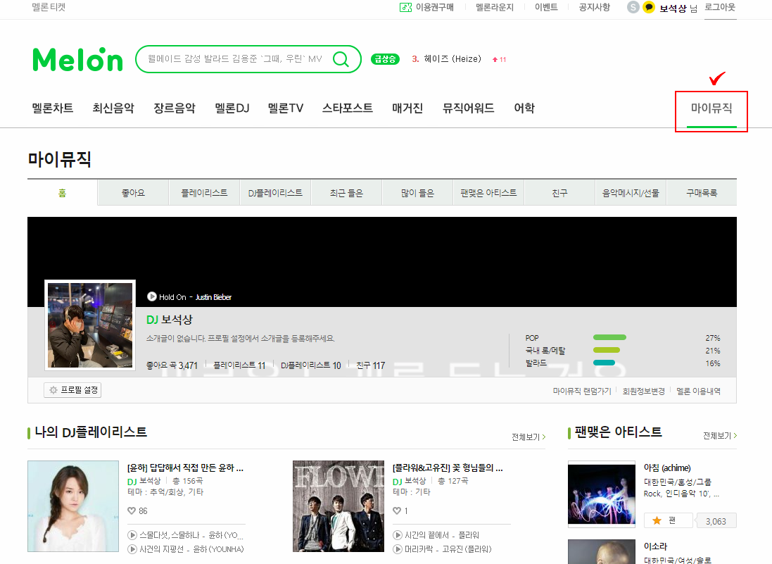
Task: Play Hold On by Justin Bieber
Action: click(151, 296)
